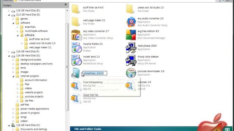This screenshot has height=131, width=234.
Task: Select the any video converter 2.7 icon
Action: [x=76, y=35]
